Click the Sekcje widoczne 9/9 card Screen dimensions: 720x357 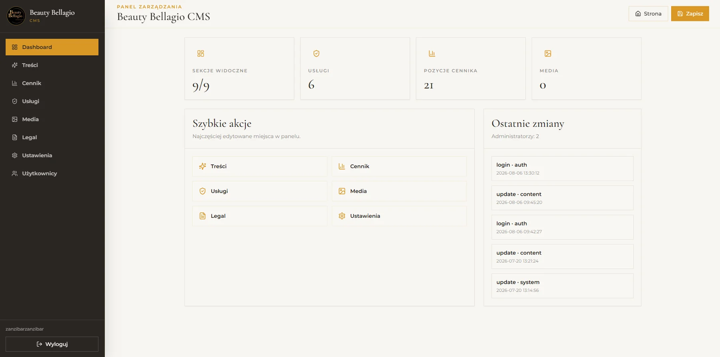(239, 68)
